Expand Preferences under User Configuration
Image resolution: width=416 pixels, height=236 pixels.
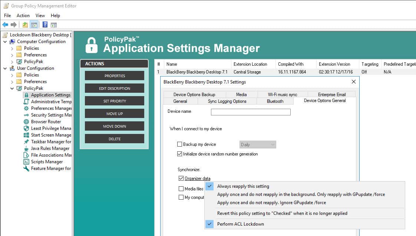12,82
